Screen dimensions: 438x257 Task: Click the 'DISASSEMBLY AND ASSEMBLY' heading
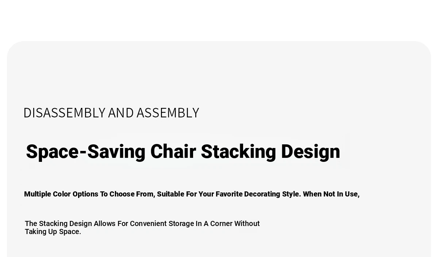coord(111,113)
